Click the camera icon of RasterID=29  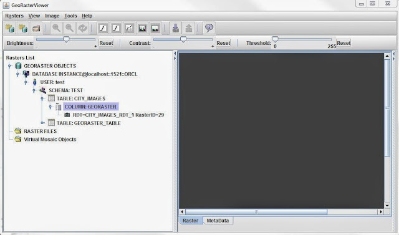coord(67,115)
